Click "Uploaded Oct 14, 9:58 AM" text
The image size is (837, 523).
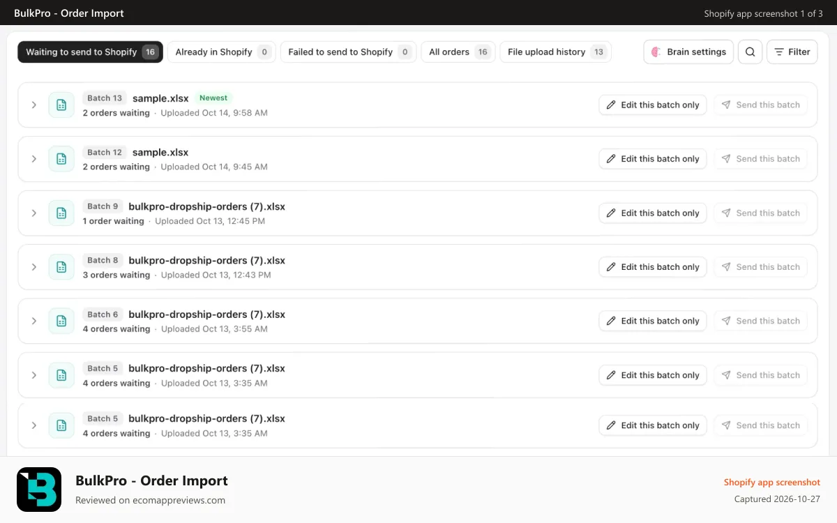[x=214, y=113]
